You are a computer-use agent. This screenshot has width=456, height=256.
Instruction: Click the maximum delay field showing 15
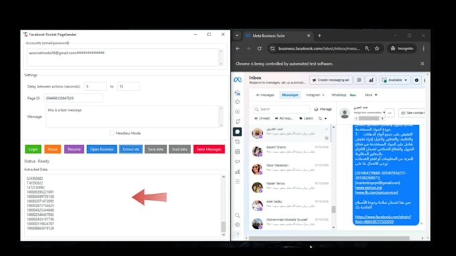(128, 86)
